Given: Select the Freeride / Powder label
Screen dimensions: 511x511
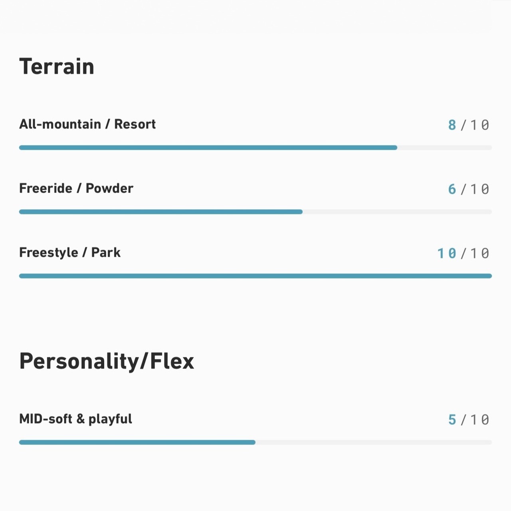Looking at the screenshot, I should [x=76, y=188].
